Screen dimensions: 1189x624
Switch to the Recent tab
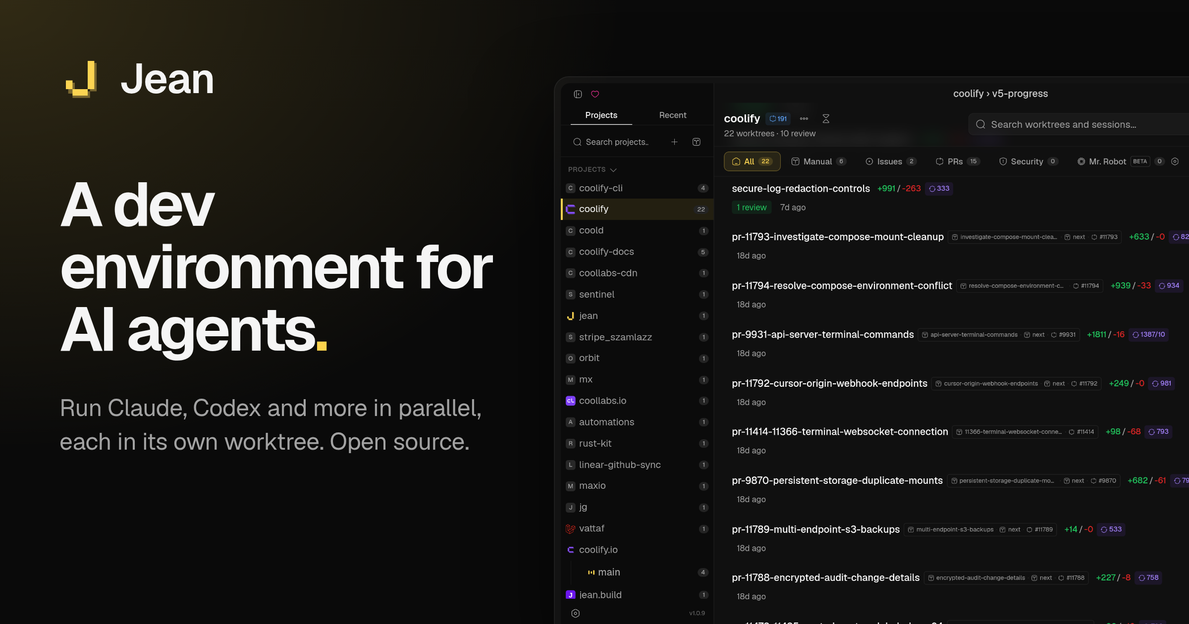(x=672, y=115)
